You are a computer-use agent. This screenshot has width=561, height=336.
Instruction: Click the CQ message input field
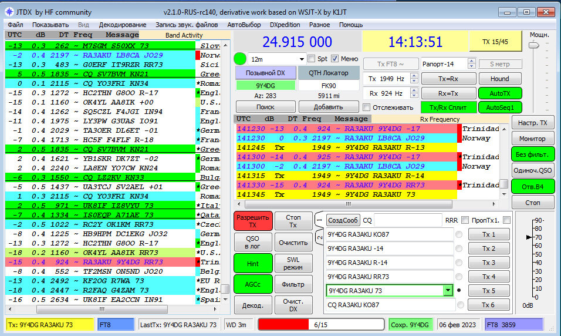[x=407, y=220]
